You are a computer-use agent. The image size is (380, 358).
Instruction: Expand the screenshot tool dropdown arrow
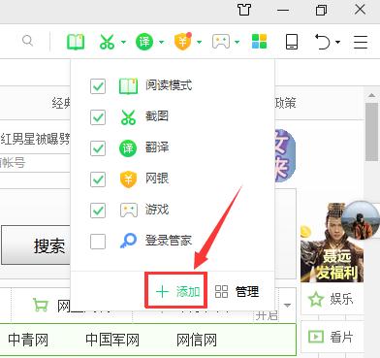coord(123,42)
